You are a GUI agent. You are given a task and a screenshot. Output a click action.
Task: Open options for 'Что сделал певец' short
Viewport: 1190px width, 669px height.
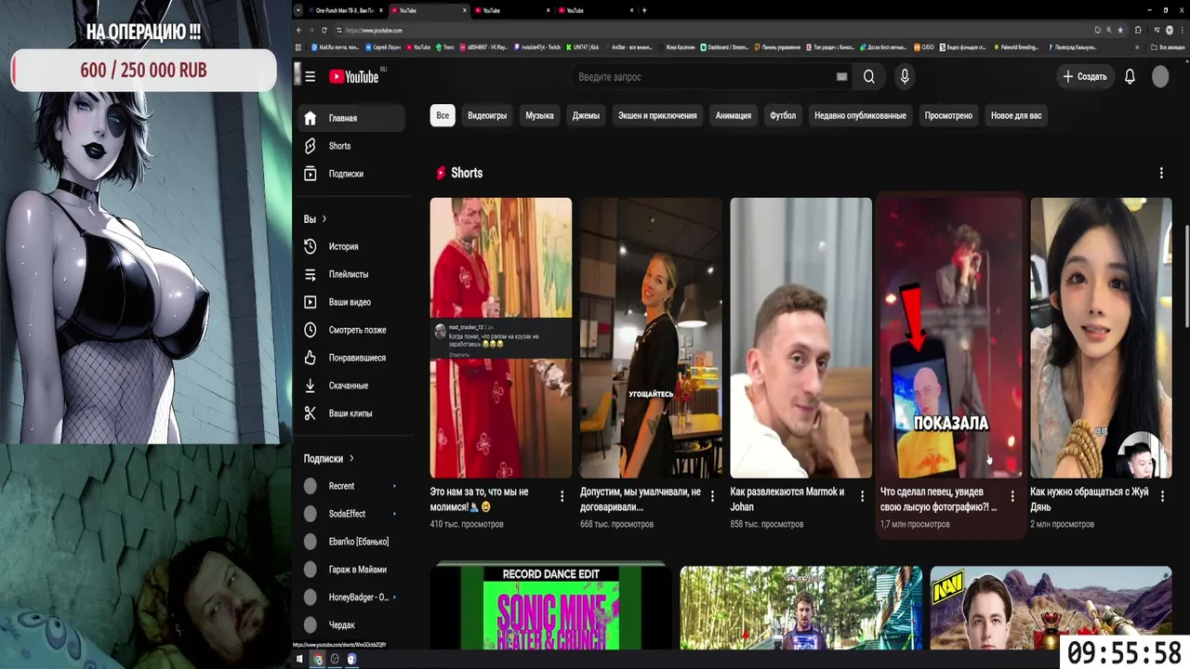pyautogui.click(x=1012, y=496)
